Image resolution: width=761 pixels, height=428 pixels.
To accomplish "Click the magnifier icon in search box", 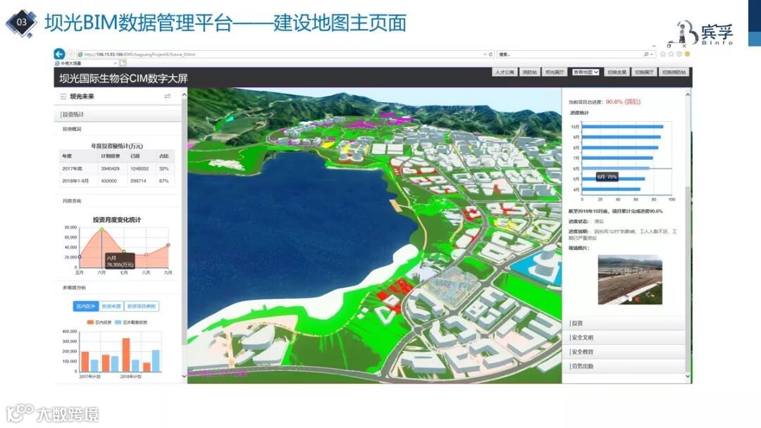I will point(646,54).
